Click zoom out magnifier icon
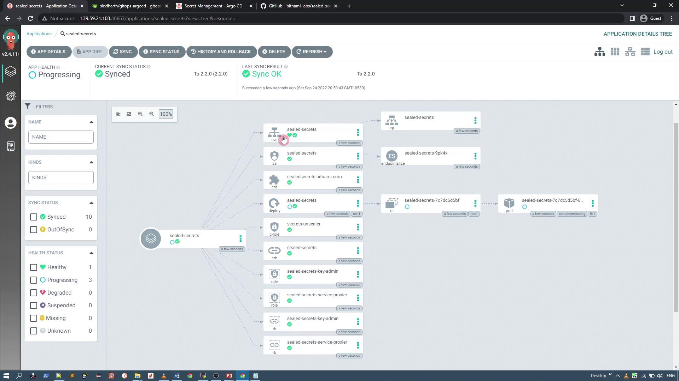The height and width of the screenshot is (381, 679). (x=152, y=114)
